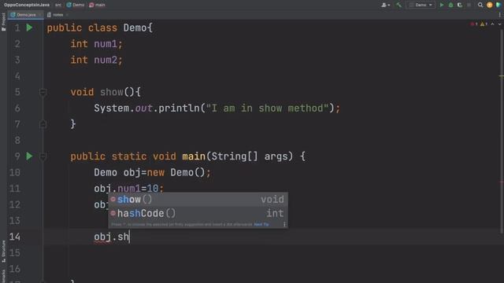Open the JetBrains Toolbox icon at top right
Image resolution: width=504 pixels, height=283 pixels.
tap(498, 5)
